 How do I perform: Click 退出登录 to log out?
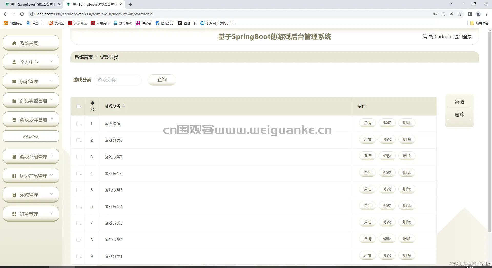point(463,37)
